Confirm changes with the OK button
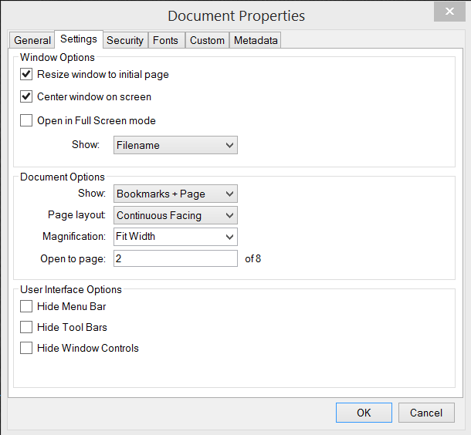The width and height of the screenshot is (471, 435). click(x=364, y=413)
